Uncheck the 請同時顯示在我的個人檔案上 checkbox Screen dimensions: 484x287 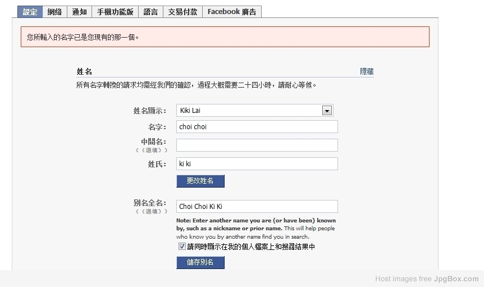tap(182, 247)
